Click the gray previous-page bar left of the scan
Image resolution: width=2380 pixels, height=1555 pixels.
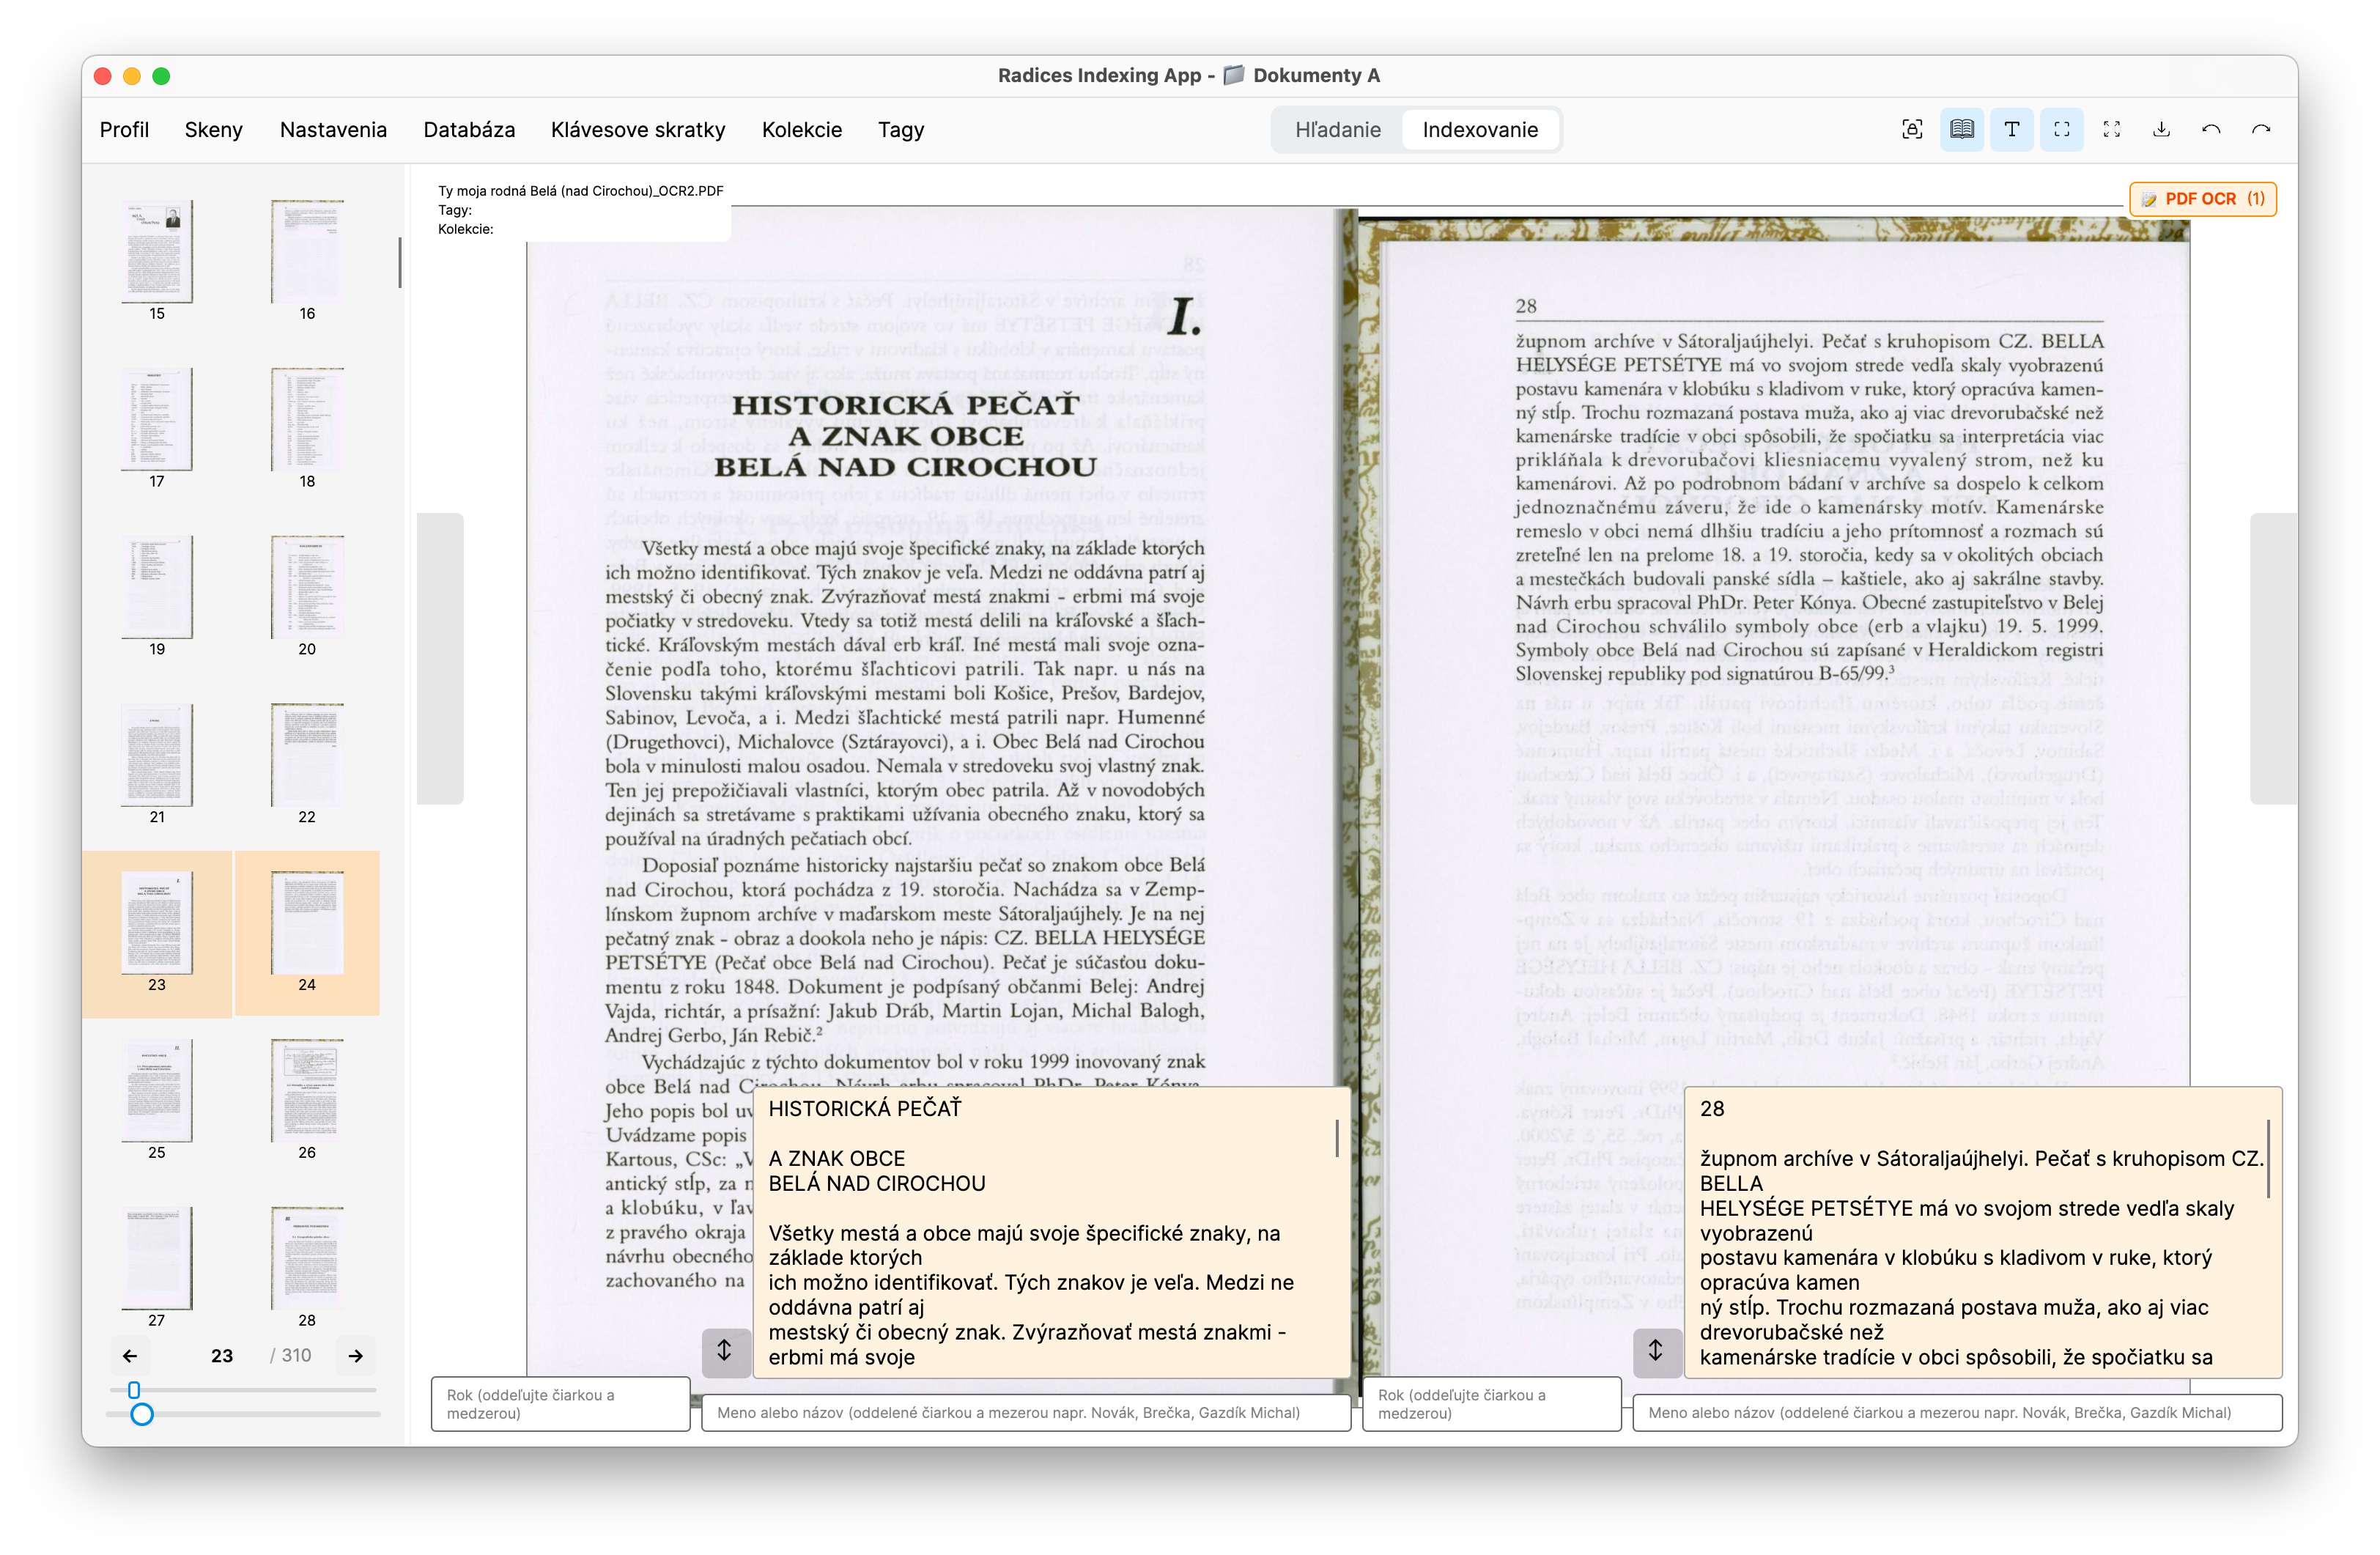(440, 658)
